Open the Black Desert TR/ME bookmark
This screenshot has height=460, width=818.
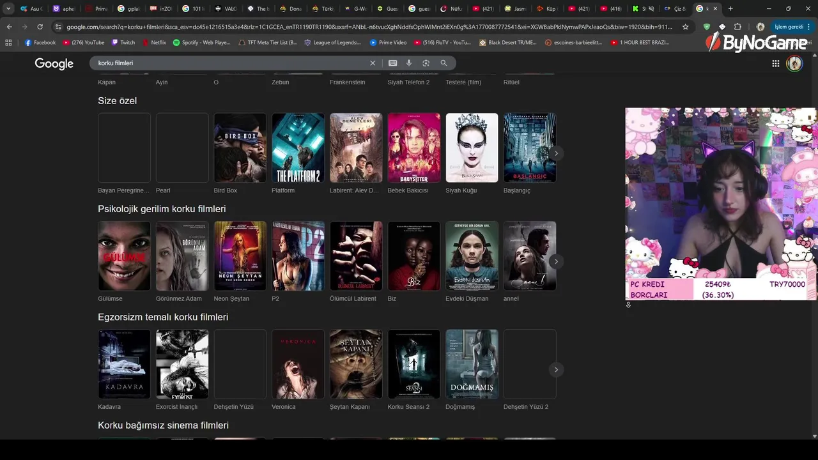click(508, 42)
